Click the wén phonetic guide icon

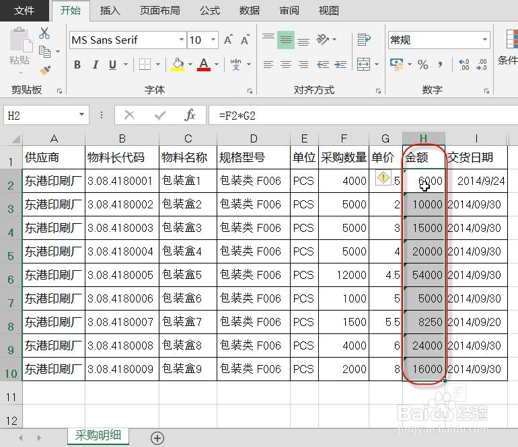click(x=235, y=65)
